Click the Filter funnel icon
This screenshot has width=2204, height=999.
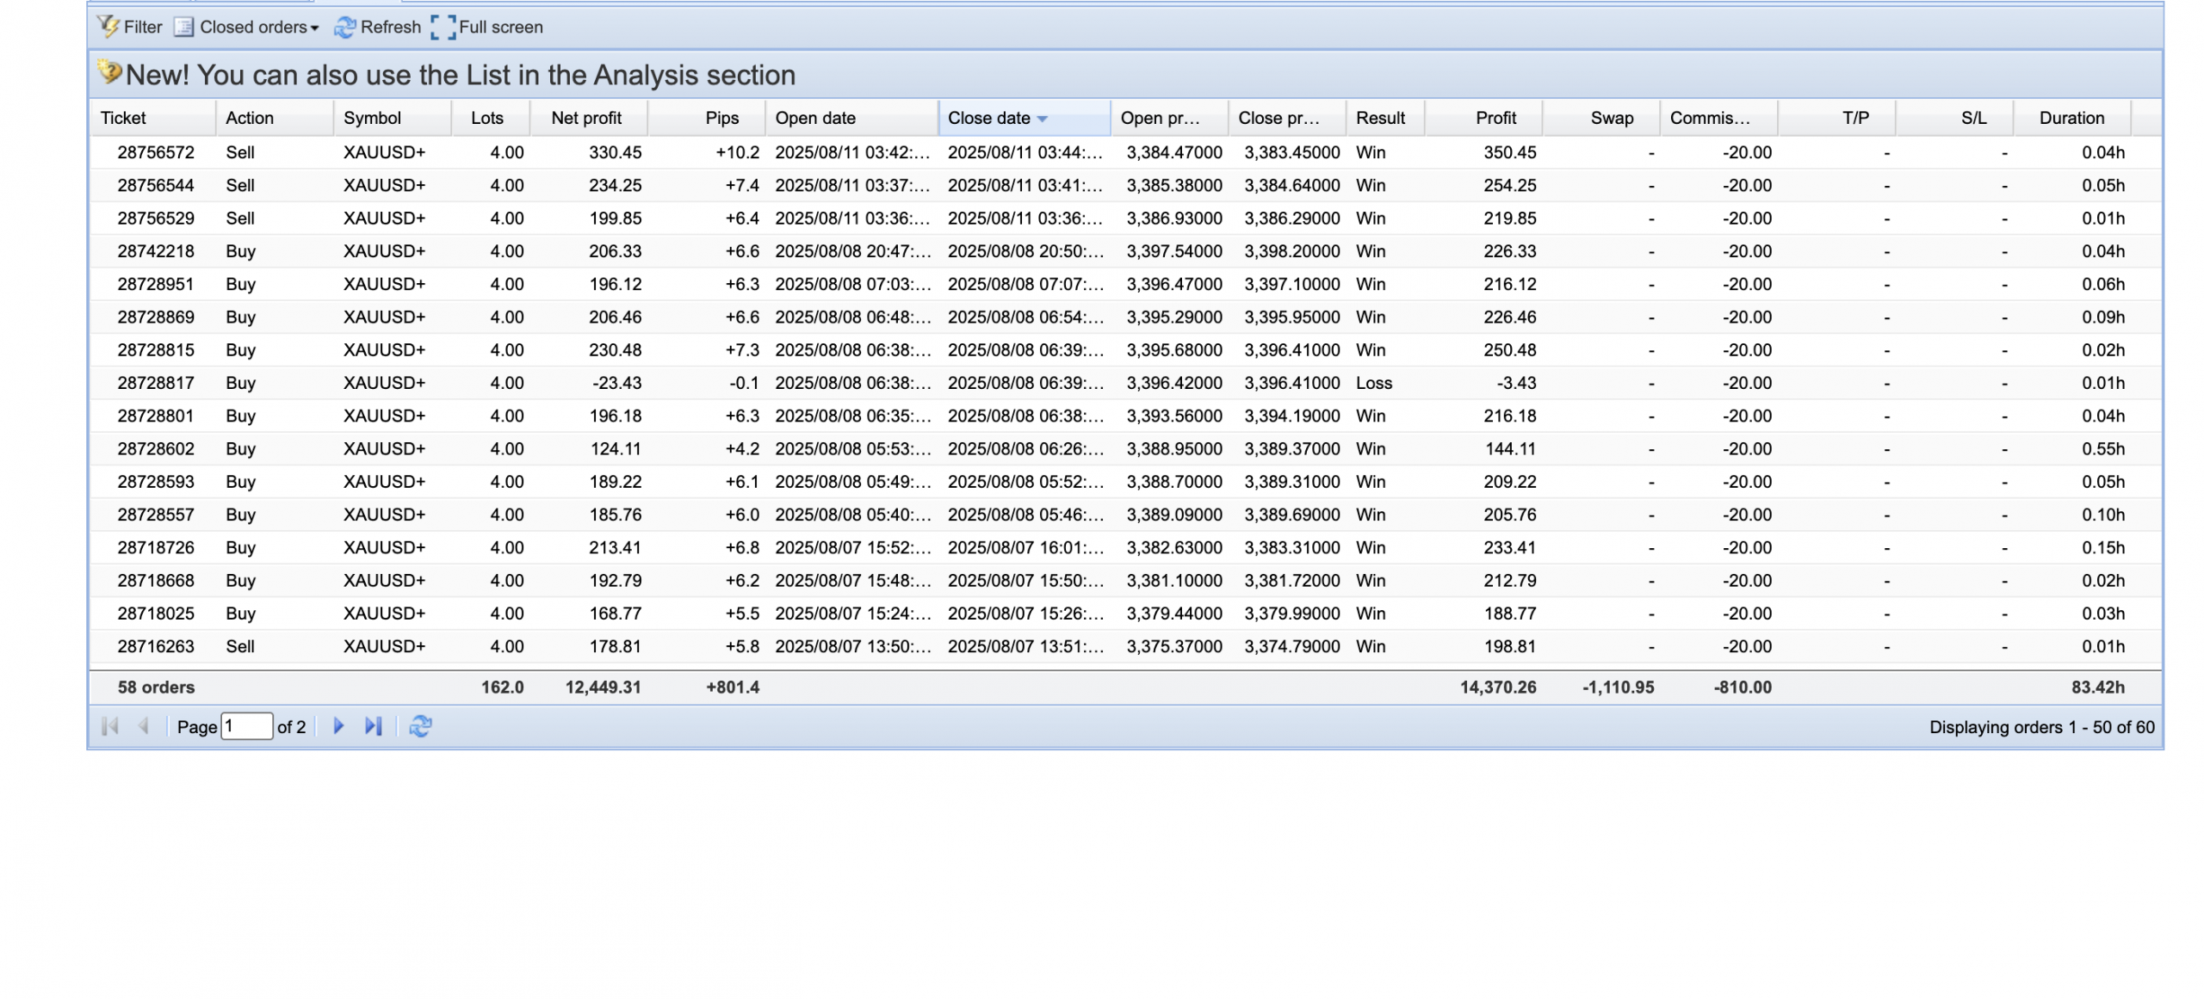click(x=108, y=27)
